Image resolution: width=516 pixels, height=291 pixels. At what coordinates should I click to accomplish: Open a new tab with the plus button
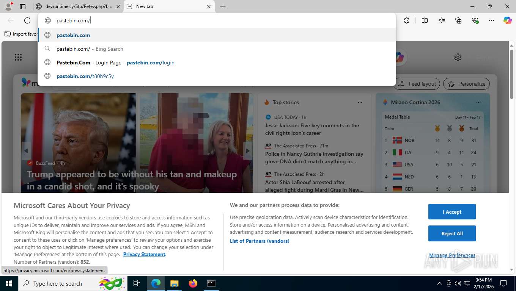click(223, 6)
